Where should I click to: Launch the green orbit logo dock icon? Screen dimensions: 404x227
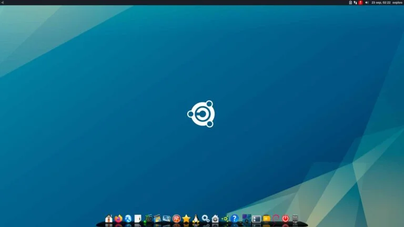[225, 219]
